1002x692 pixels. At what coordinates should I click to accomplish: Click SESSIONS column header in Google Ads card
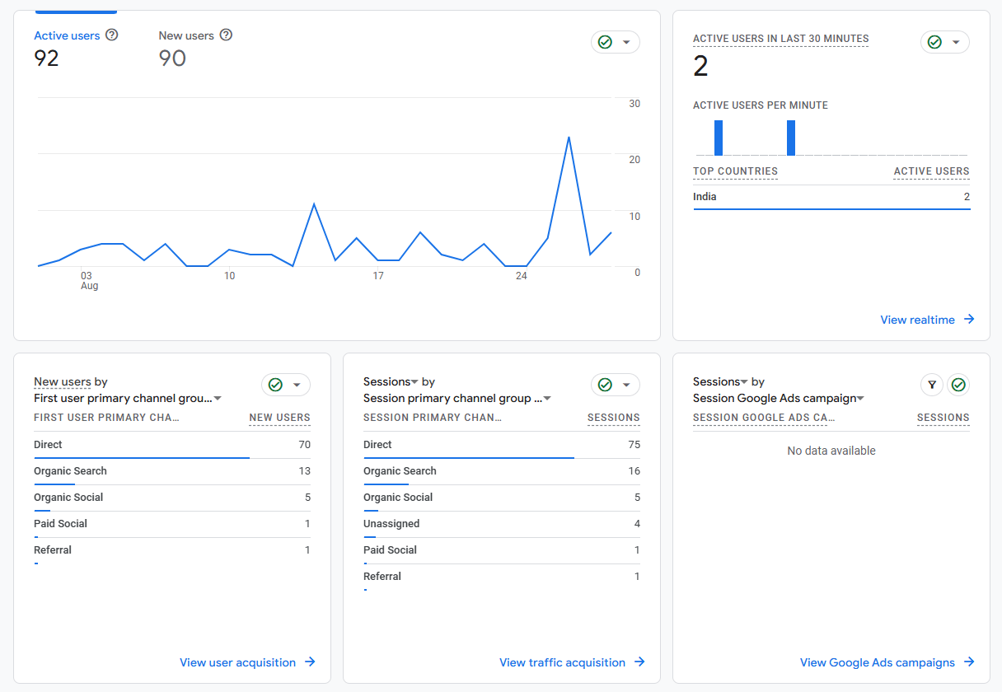click(943, 418)
